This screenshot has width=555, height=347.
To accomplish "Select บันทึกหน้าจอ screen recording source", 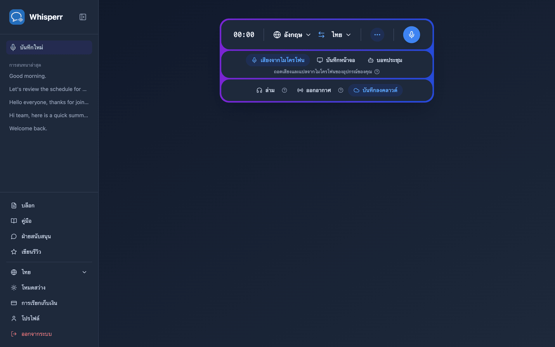I will click(336, 60).
